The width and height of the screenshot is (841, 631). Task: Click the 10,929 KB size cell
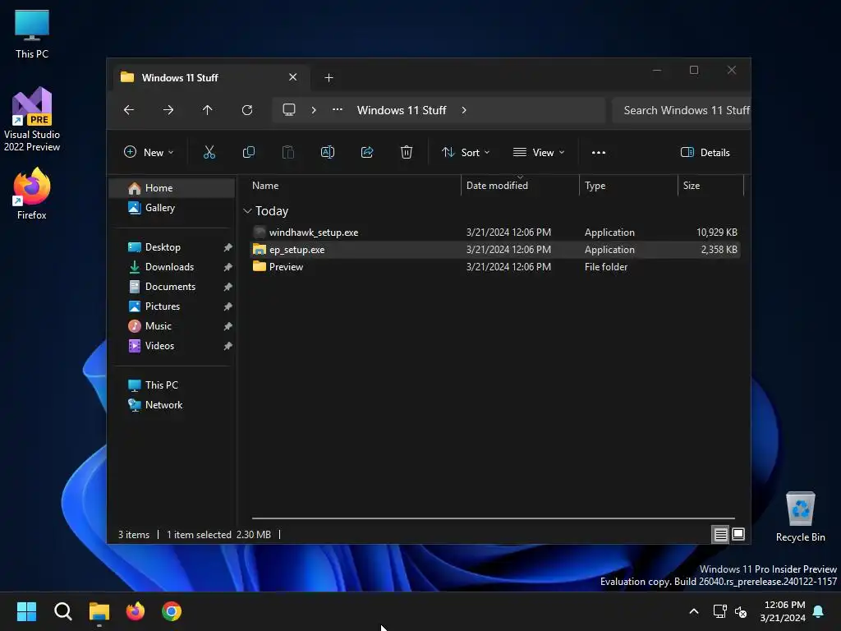716,233
